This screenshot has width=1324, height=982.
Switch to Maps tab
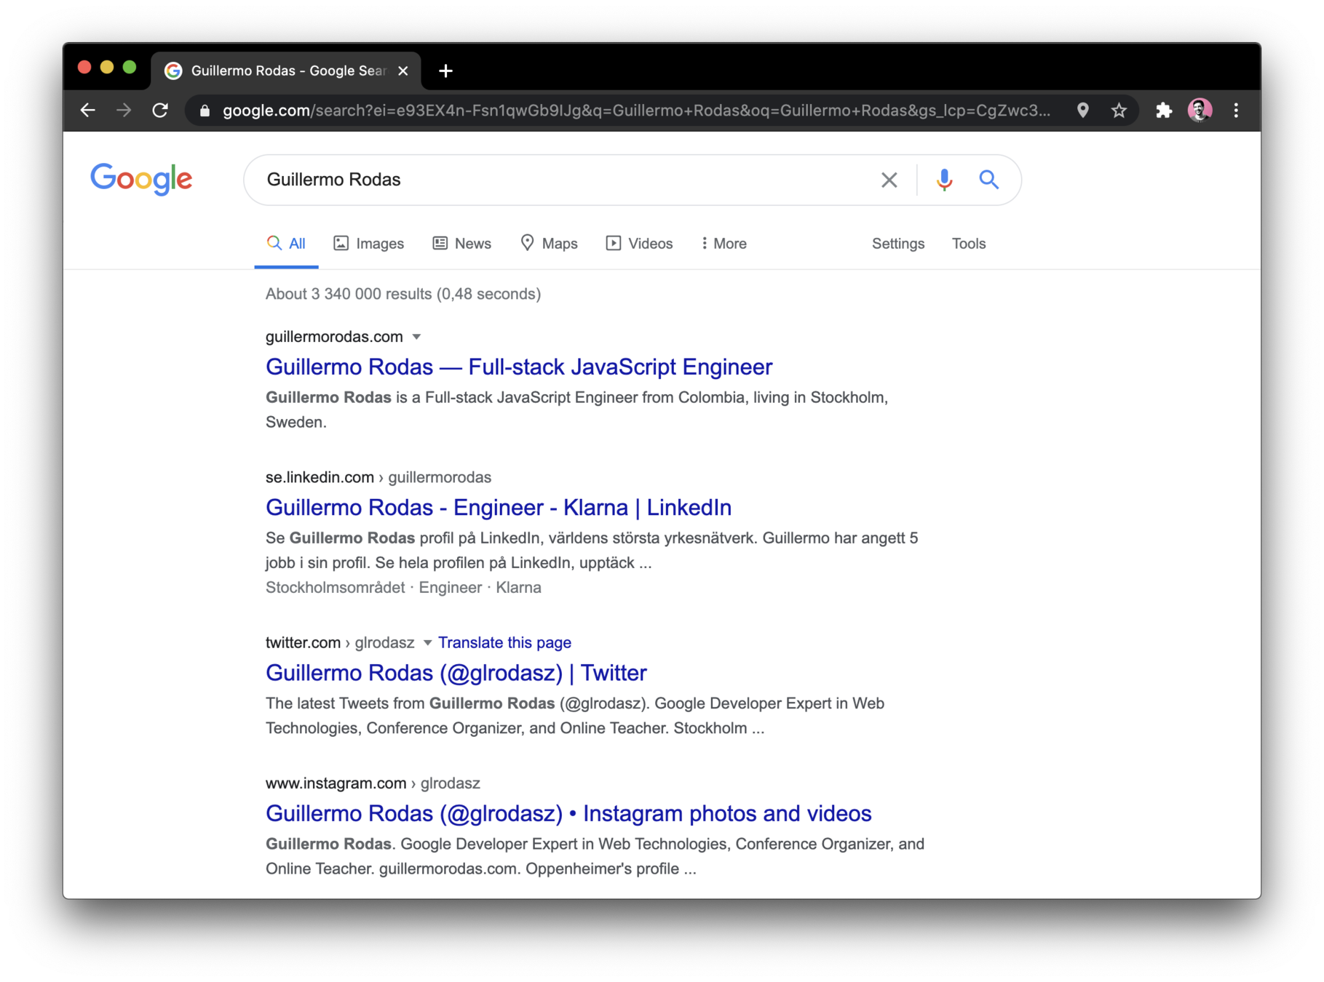[x=549, y=244]
